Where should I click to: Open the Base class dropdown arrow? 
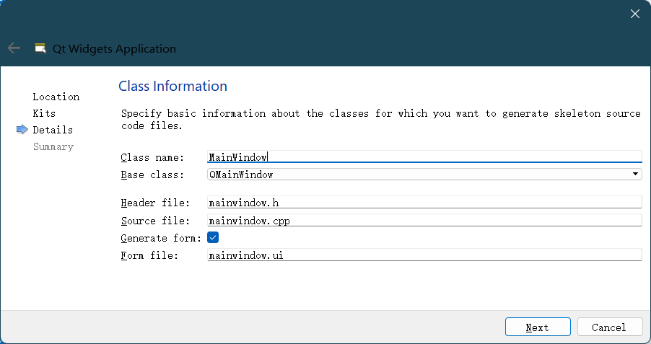tap(635, 175)
